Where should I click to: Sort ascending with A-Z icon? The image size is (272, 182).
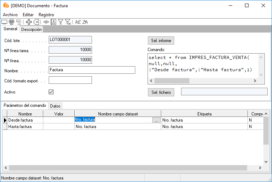78,22
